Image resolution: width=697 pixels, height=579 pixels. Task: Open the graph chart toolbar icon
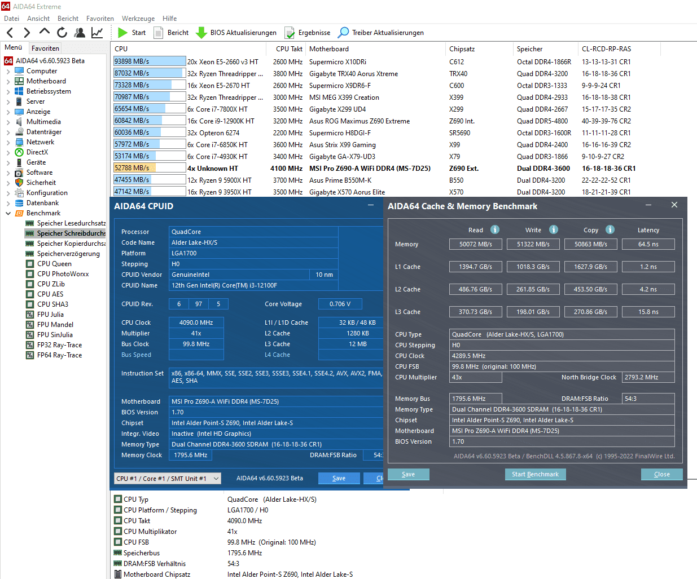97,33
